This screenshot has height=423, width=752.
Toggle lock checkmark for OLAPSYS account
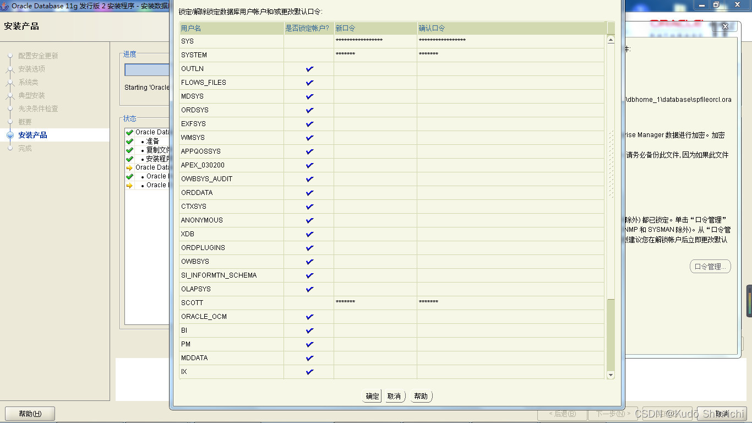tap(309, 289)
